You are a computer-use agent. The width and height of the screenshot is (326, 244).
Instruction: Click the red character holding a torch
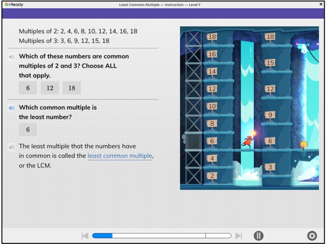click(248, 142)
